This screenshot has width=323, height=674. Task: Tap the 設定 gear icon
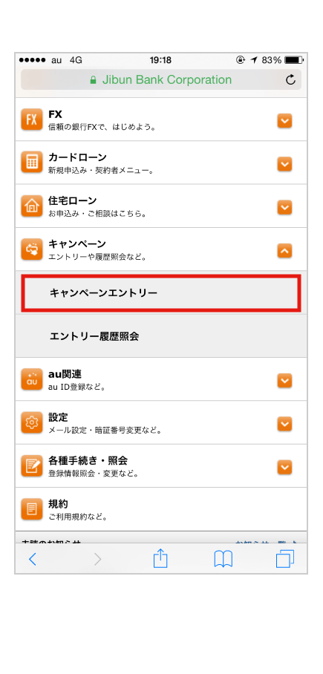coord(32,422)
